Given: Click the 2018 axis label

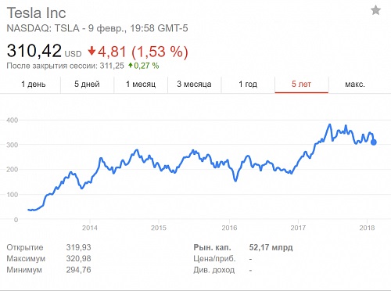Looking at the screenshot, I should 367,228.
